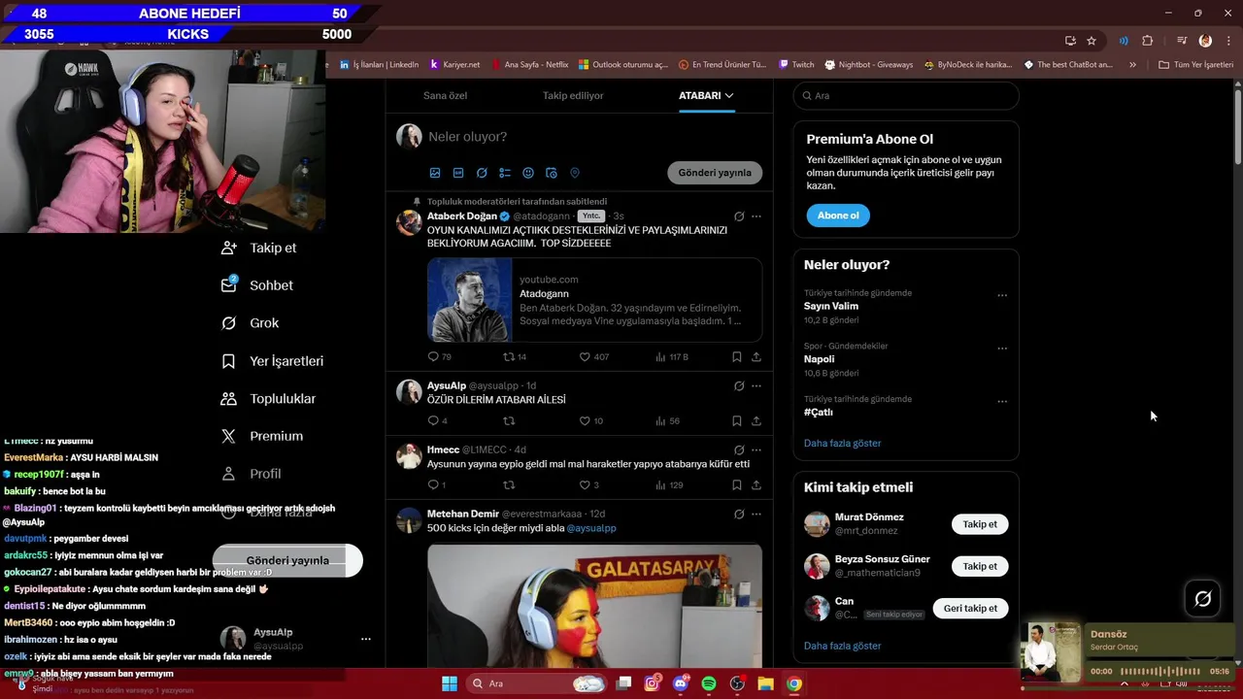Share Ataberk Doğan's pinned post
1243x699 pixels.
pyautogui.click(x=756, y=356)
